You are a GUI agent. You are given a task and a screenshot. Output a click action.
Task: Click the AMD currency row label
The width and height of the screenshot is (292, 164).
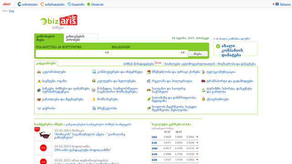pyautogui.click(x=155, y=149)
